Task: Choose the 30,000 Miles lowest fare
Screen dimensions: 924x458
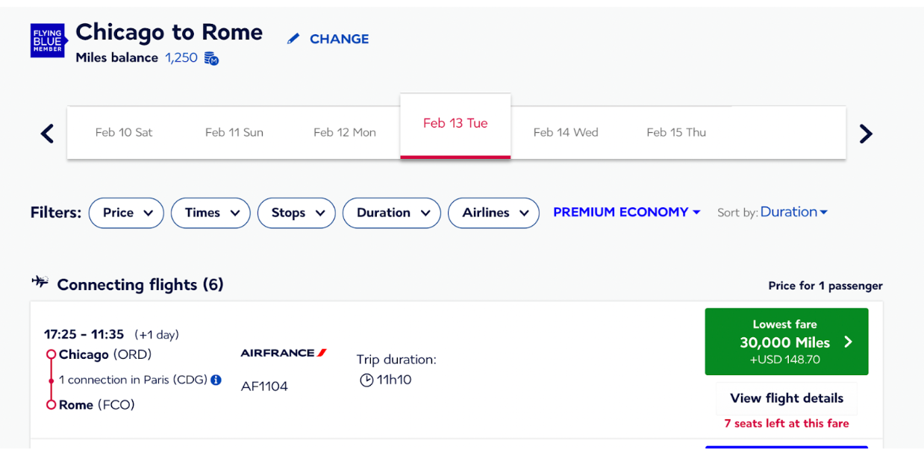Action: (787, 342)
